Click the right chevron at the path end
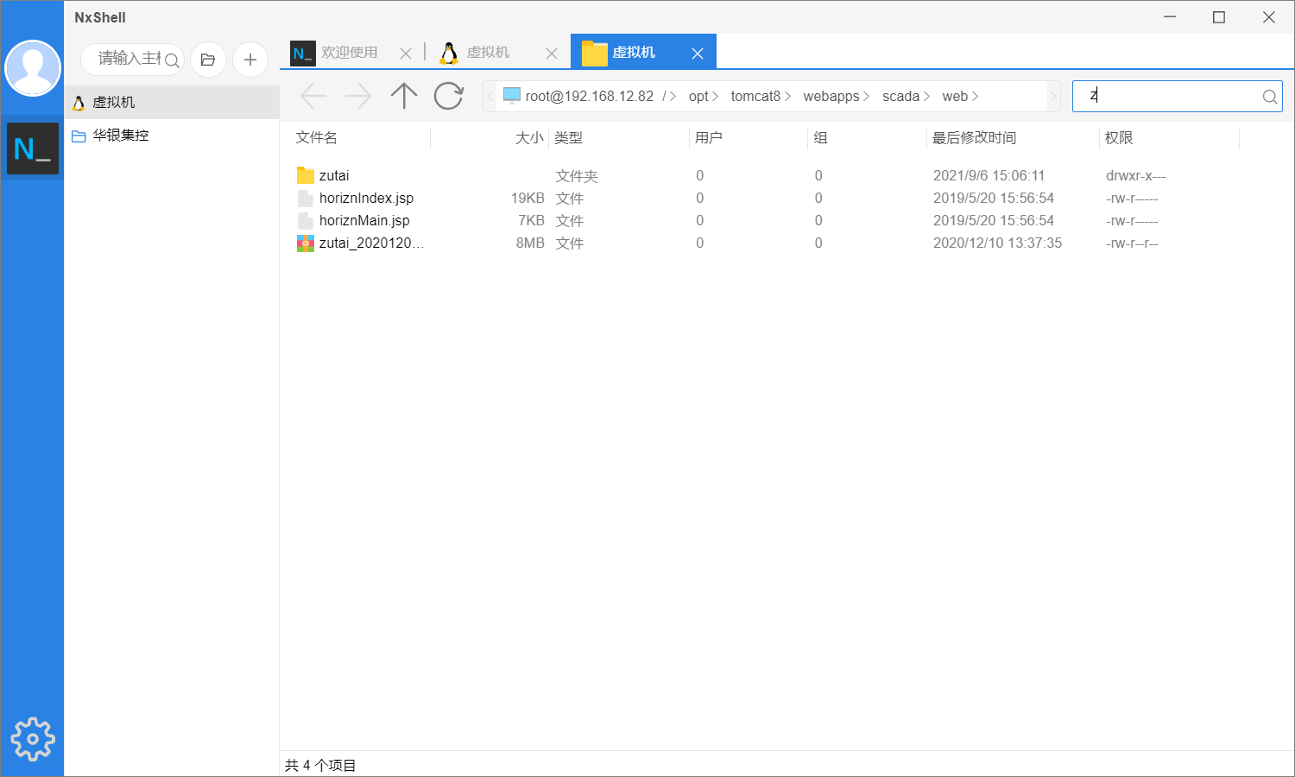Viewport: 1295px width, 777px height. 1053,96
